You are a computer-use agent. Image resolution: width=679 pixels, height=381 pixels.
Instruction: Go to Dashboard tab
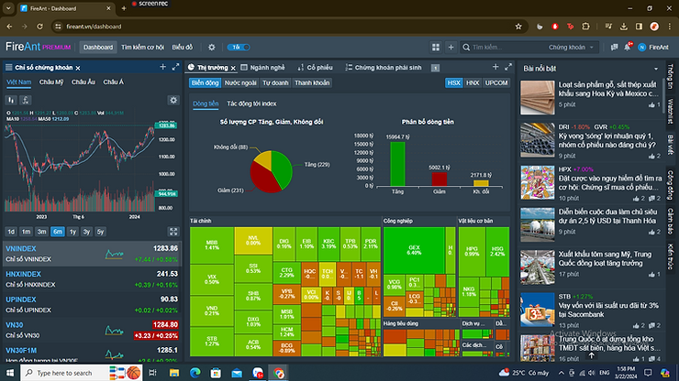98,47
